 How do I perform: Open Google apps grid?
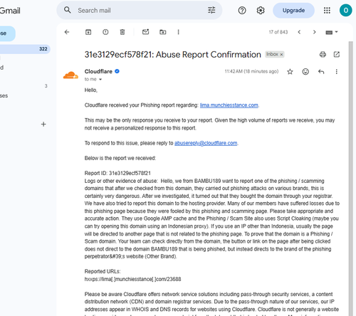pos(327,11)
